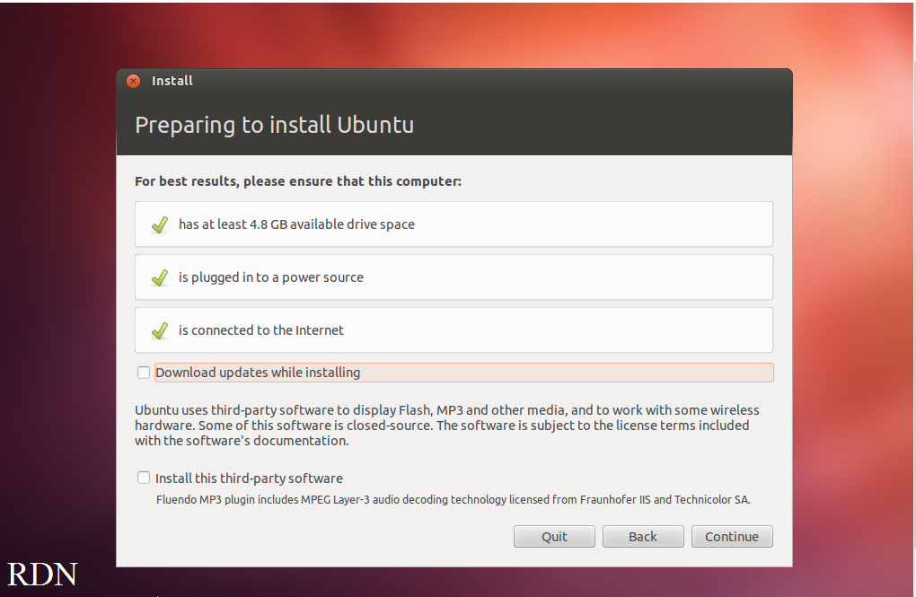
Task: Click the orange close icon on the Install window
Action: pyautogui.click(x=133, y=80)
